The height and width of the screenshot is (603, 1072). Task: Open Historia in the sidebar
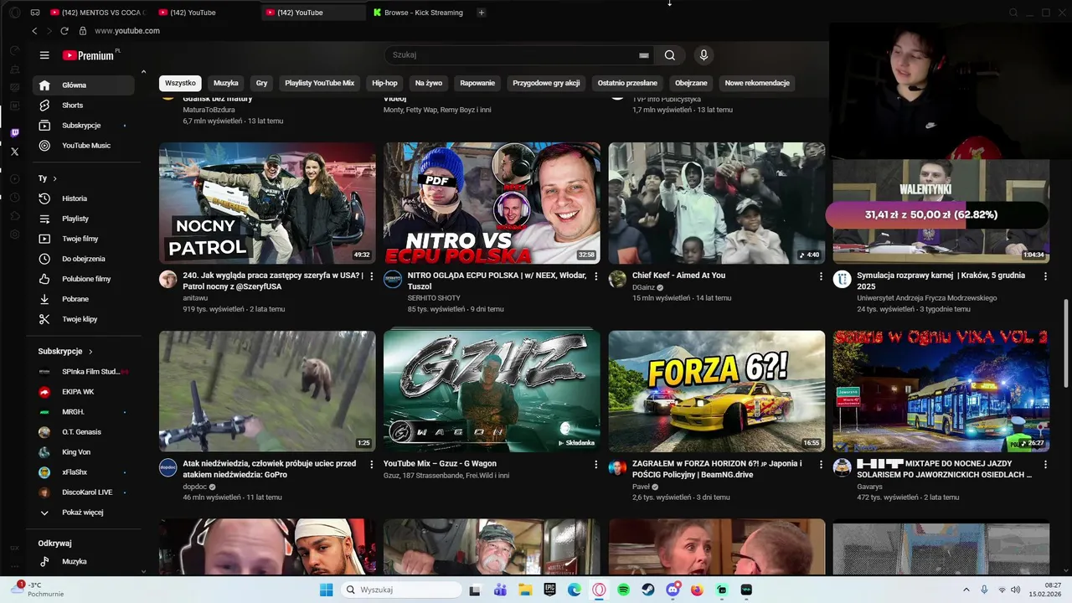click(x=84, y=198)
